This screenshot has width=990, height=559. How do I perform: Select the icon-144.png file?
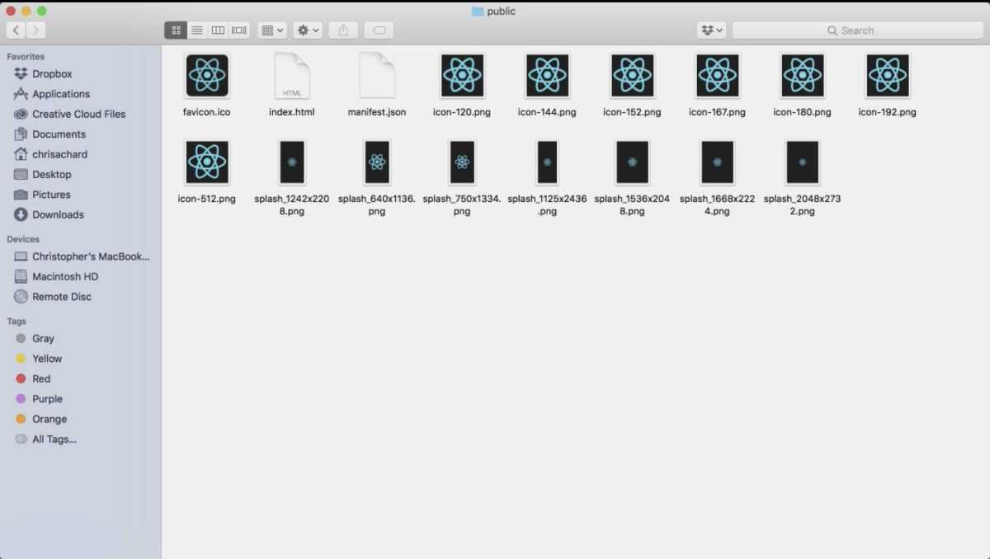coord(547,76)
